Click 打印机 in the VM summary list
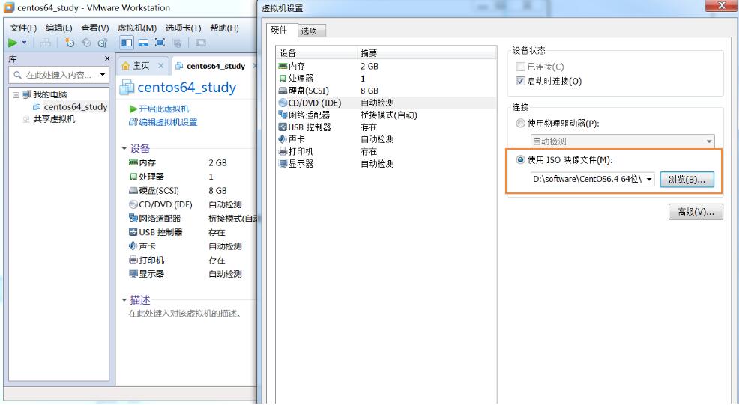 [151, 260]
